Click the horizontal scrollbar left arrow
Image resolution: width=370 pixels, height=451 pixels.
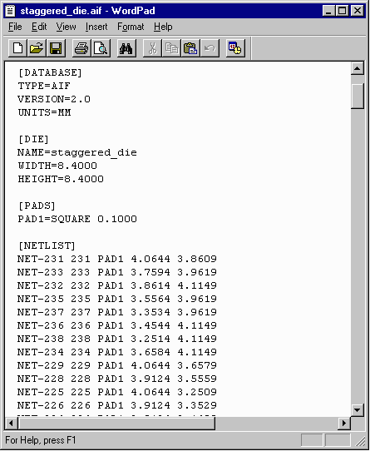coord(12,423)
